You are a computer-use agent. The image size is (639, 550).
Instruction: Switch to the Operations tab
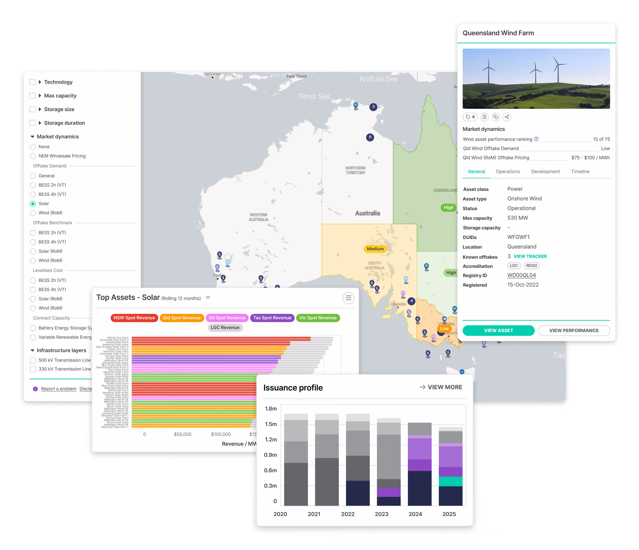[x=508, y=172]
